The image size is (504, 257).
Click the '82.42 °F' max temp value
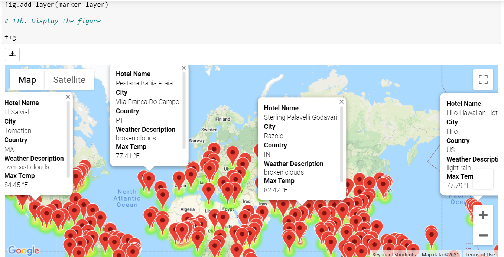click(x=276, y=190)
